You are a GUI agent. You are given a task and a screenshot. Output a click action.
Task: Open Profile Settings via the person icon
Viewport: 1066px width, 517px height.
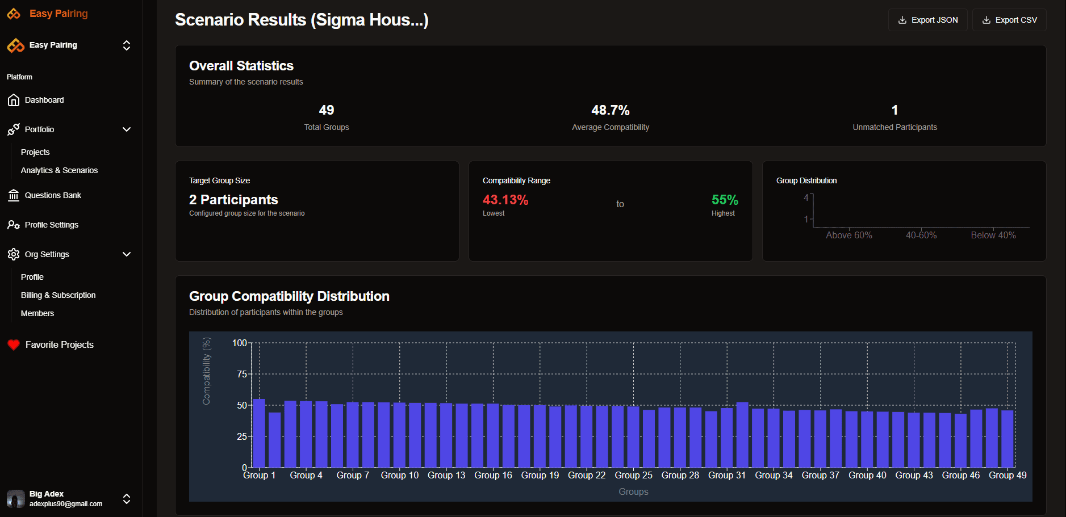click(13, 225)
